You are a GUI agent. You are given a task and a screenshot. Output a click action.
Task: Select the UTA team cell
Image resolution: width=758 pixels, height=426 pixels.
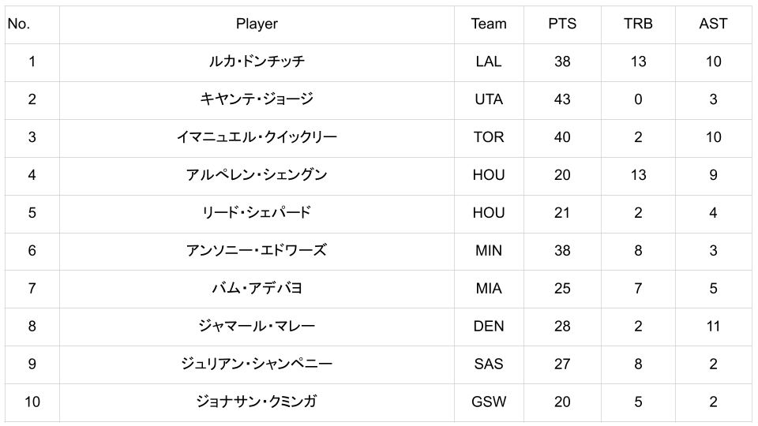tap(489, 99)
